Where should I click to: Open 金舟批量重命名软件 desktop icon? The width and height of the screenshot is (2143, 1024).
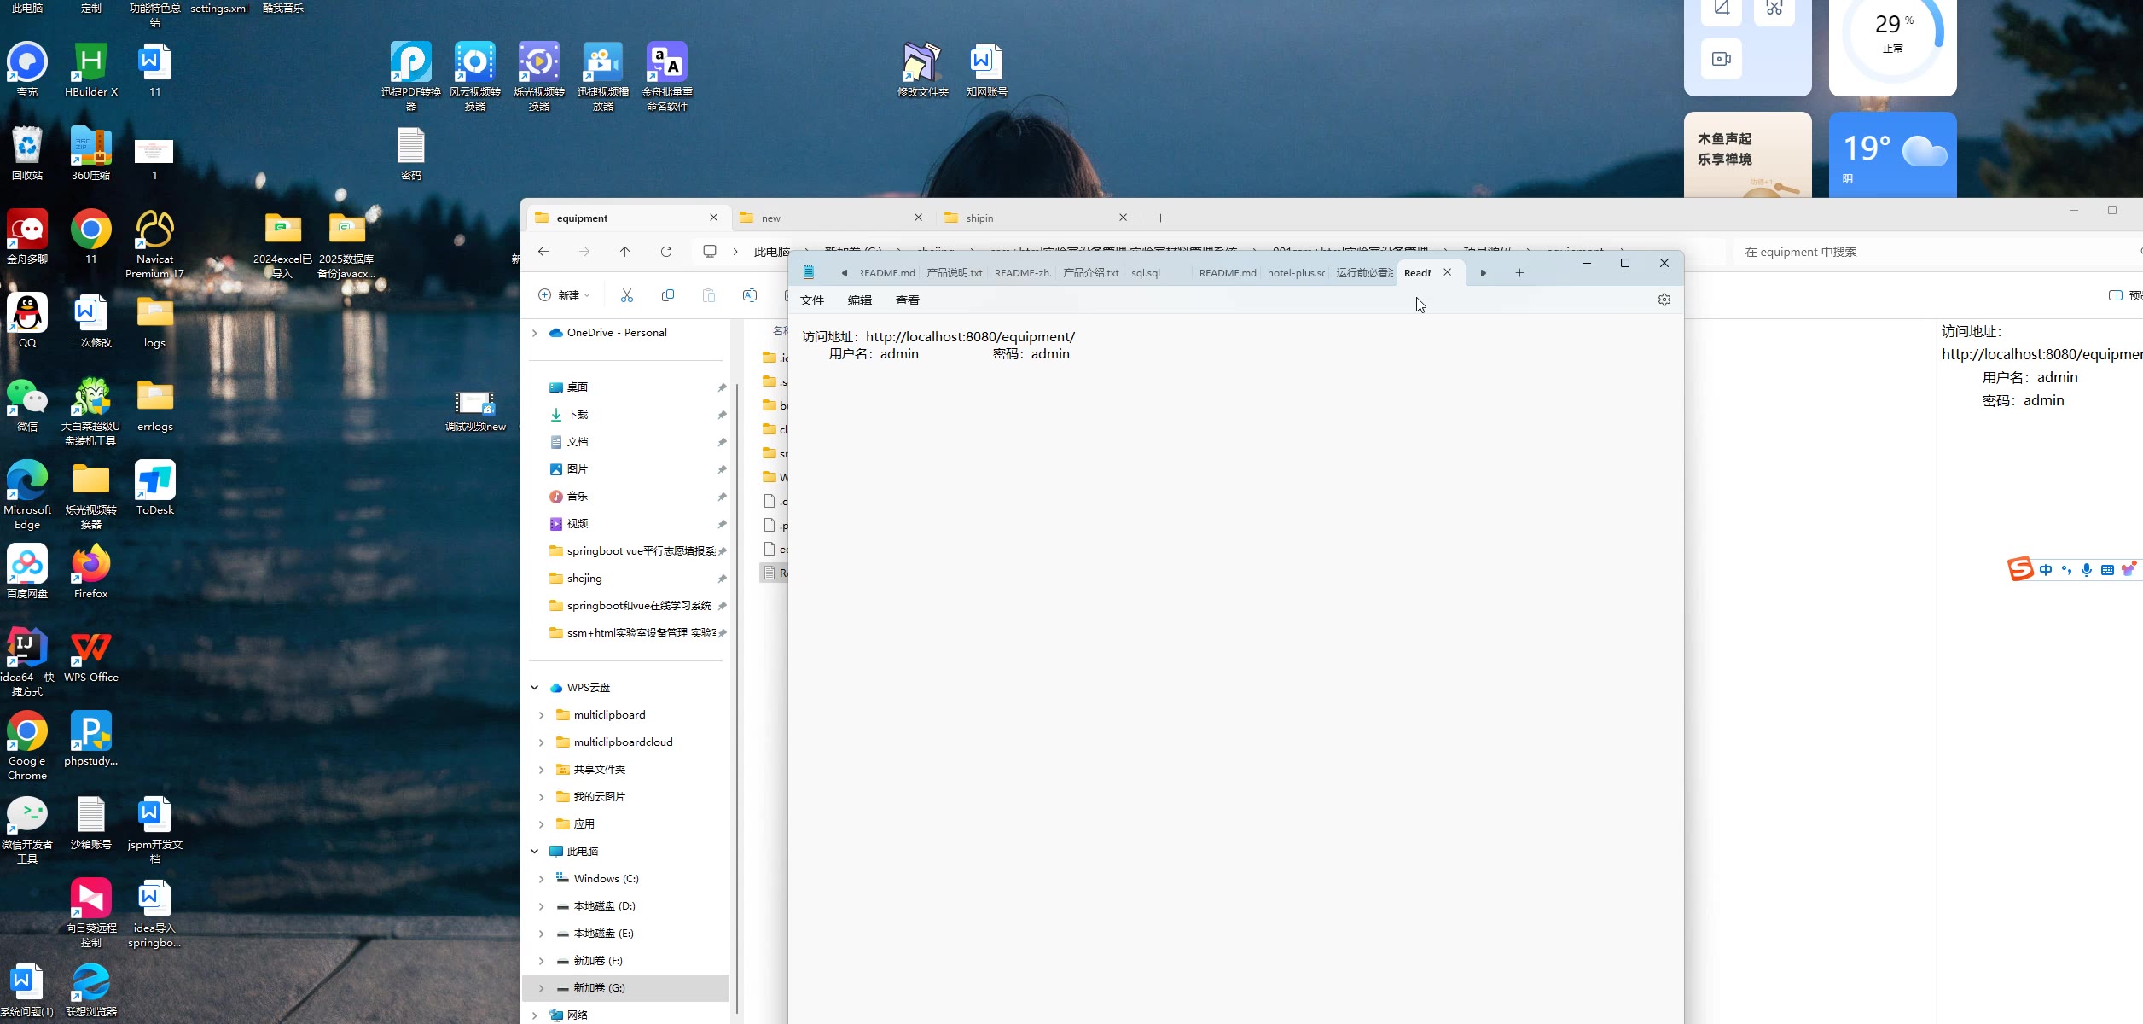pos(667,77)
